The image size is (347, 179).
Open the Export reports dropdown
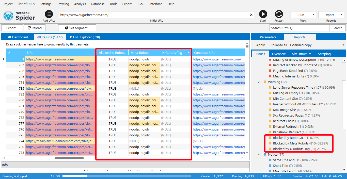(331, 15)
